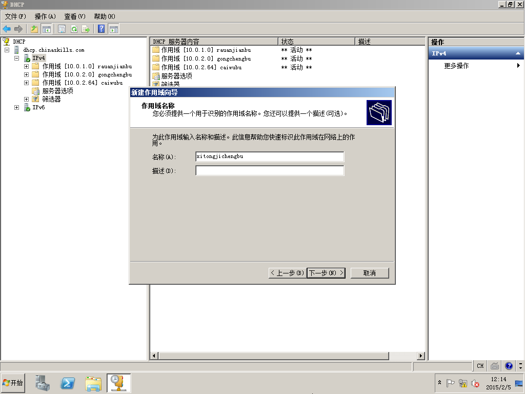Sort by 状态 column header
This screenshot has height=394, width=525.
click(316, 42)
